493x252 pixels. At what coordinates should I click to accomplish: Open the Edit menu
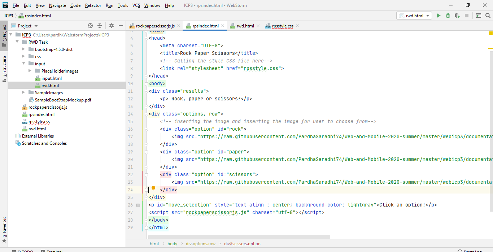pos(27,5)
